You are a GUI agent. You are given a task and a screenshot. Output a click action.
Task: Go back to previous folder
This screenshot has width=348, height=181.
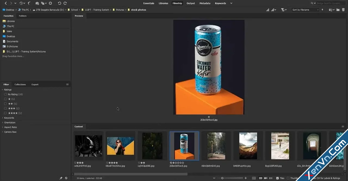point(6,3)
